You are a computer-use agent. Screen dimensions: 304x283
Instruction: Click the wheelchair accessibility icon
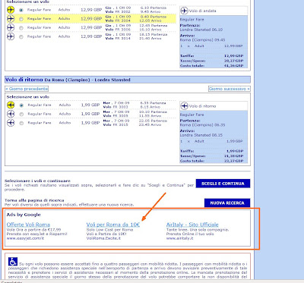click(x=13, y=262)
